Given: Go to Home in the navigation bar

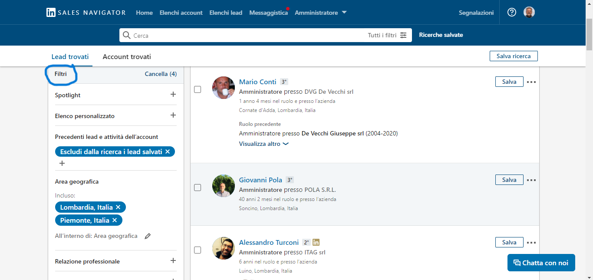Looking at the screenshot, I should 144,13.
